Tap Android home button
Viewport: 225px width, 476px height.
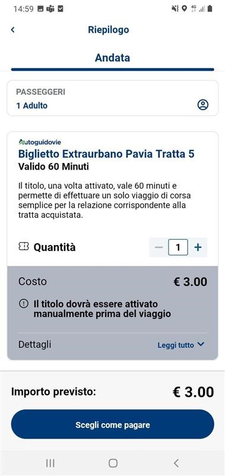click(113, 463)
